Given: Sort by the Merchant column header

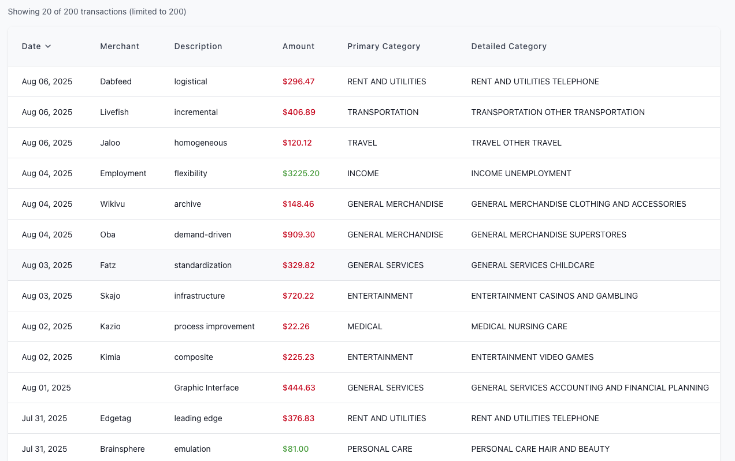Looking at the screenshot, I should pyautogui.click(x=120, y=46).
